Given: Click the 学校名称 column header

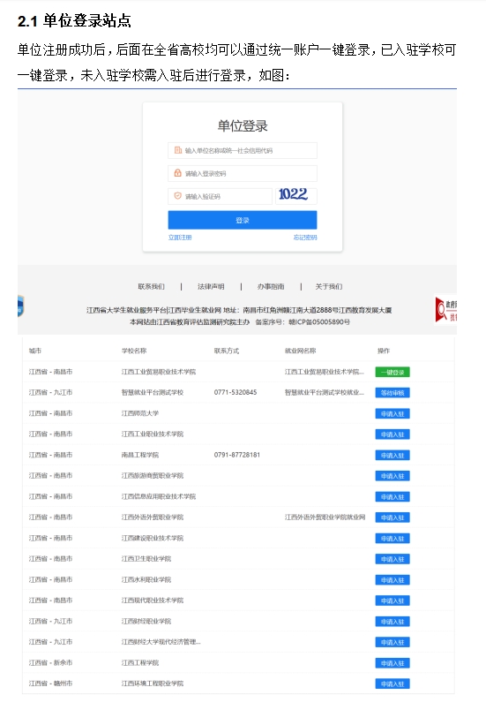Looking at the screenshot, I should (134, 351).
